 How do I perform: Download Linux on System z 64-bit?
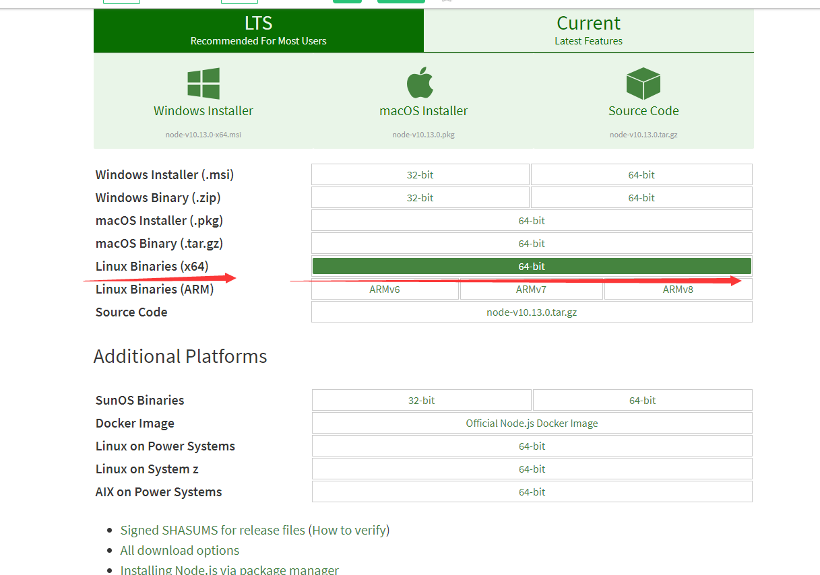click(x=532, y=469)
